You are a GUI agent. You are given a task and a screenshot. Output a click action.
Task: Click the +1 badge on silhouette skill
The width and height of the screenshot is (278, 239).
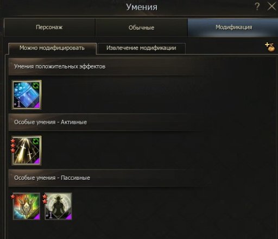click(49, 215)
